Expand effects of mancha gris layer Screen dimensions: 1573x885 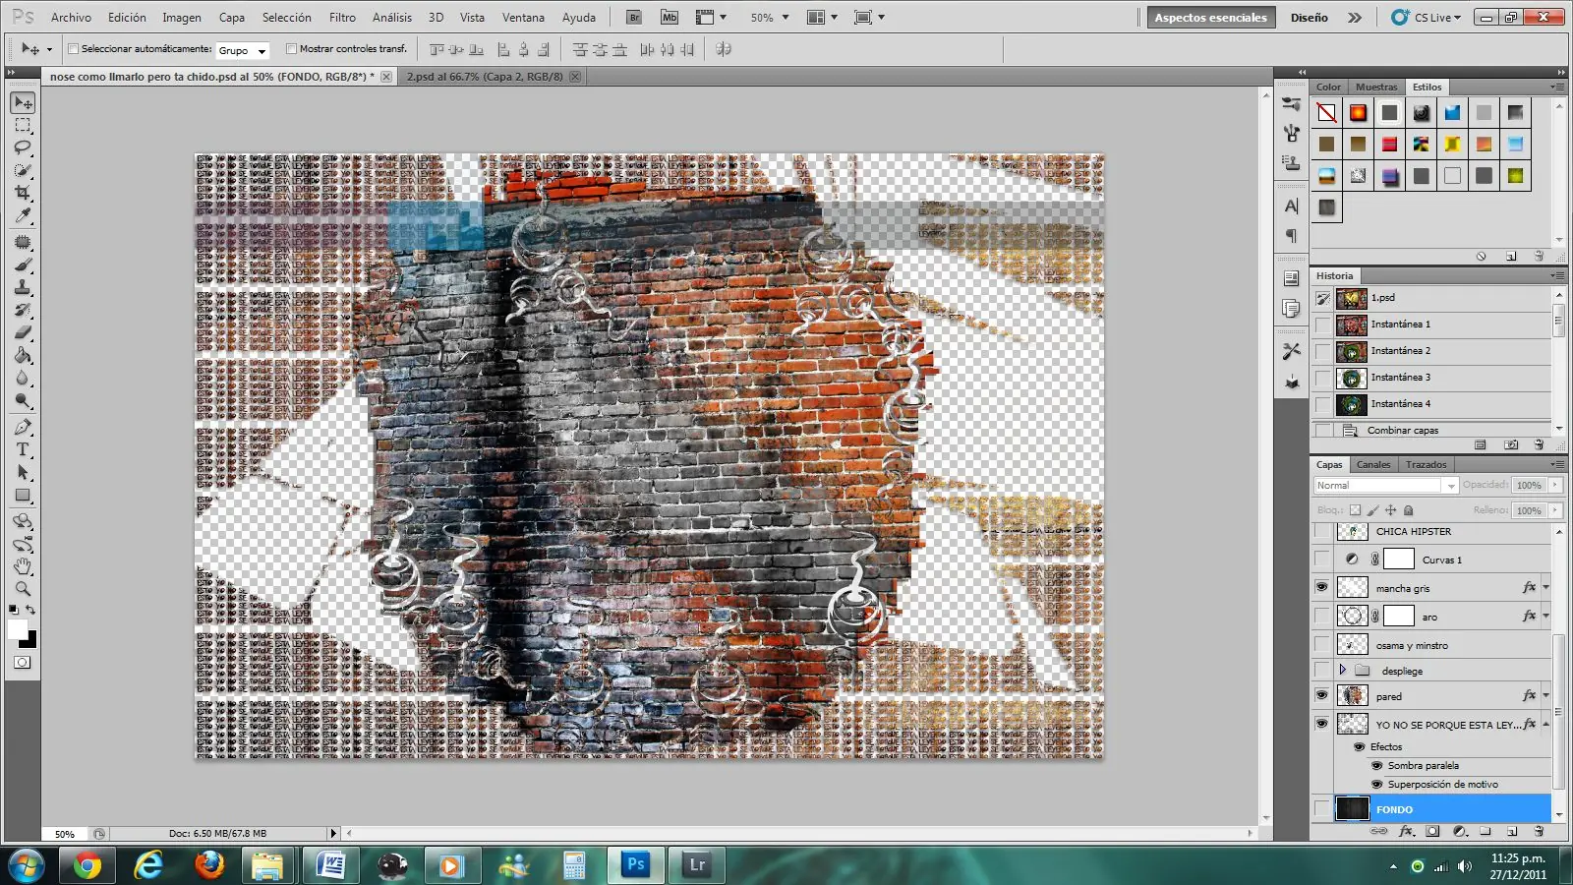1545,587
